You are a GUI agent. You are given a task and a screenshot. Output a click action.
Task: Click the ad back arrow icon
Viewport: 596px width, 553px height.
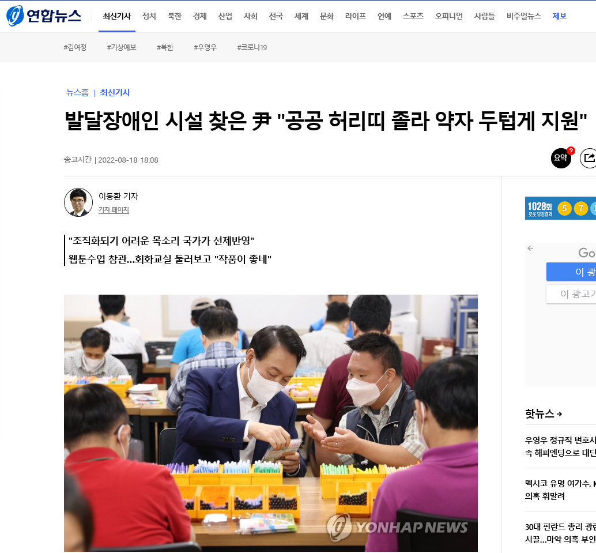(x=530, y=249)
